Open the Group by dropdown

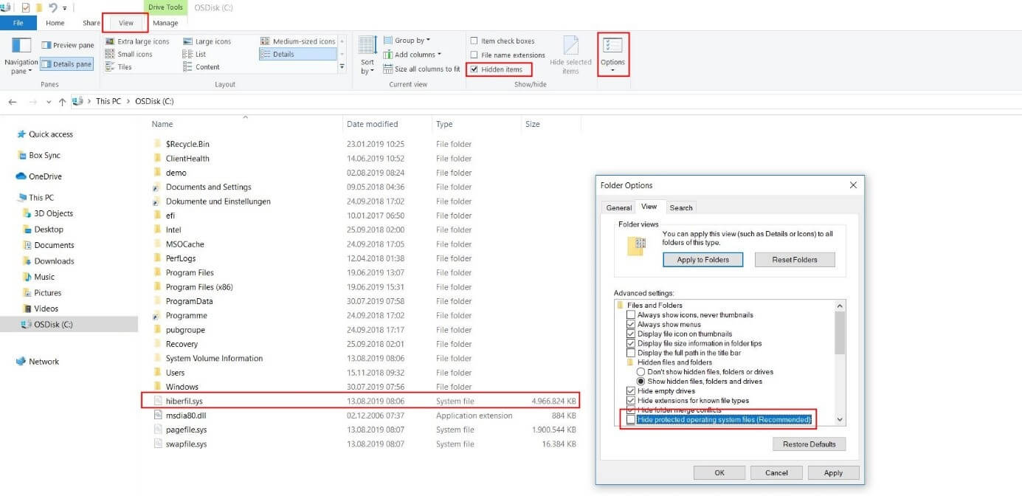[409, 40]
